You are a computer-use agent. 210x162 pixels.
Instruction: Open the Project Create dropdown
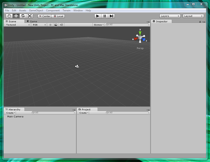coord(84,113)
